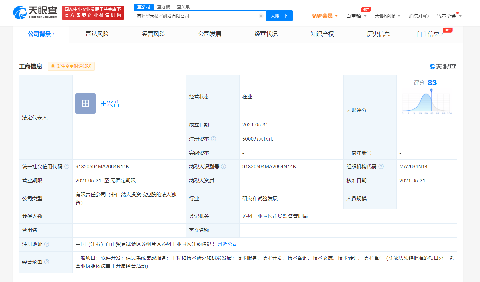Image resolution: width=480 pixels, height=282 pixels.
Task: Click the help icon next to 经营范围
Action: click(x=47, y=262)
